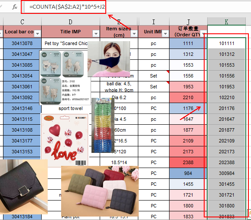251x220 pixels.
Task: Click cell with barcode 30413146
Action: [22, 108]
